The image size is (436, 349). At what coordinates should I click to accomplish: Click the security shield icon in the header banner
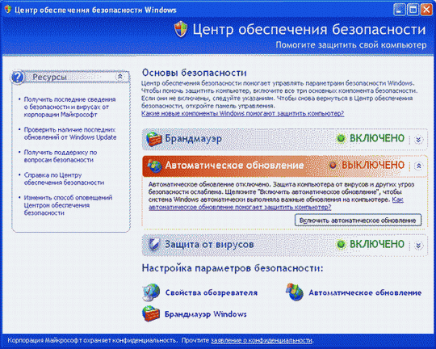[x=181, y=29]
